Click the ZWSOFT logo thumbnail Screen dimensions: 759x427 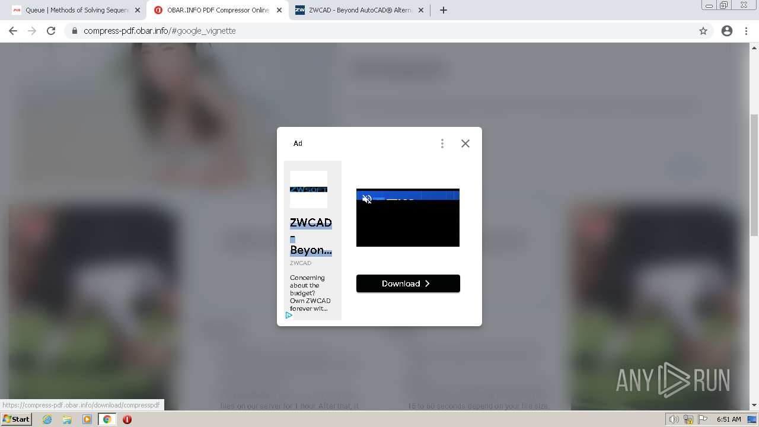[308, 189]
